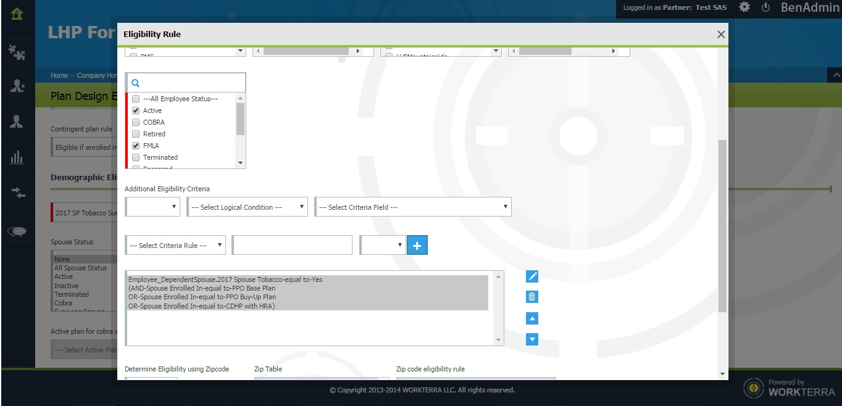Click the settings gear icon
The width and height of the screenshot is (842, 406).
pyautogui.click(x=744, y=7)
